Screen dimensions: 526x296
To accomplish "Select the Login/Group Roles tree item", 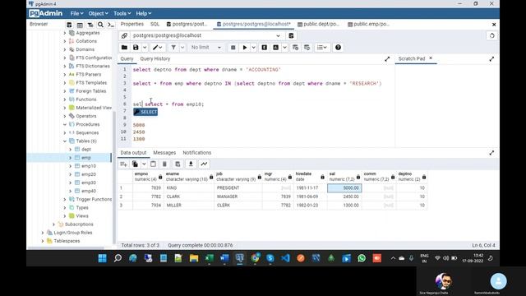I will (x=73, y=233).
